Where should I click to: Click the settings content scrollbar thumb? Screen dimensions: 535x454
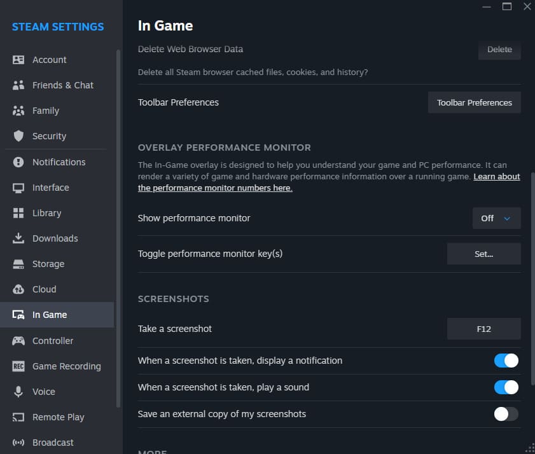click(x=532, y=279)
